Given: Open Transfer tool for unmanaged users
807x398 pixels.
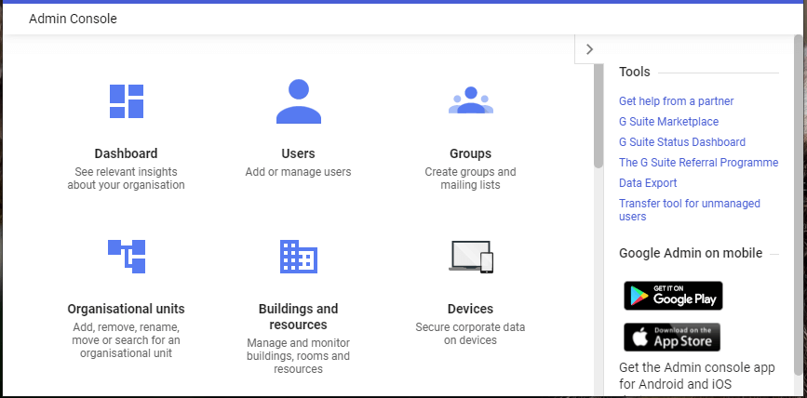Looking at the screenshot, I should coord(690,210).
